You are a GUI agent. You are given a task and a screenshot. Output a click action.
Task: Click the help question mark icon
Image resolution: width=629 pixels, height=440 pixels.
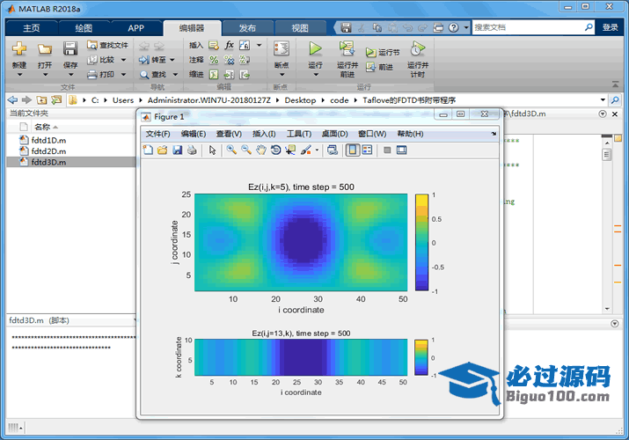click(x=453, y=27)
